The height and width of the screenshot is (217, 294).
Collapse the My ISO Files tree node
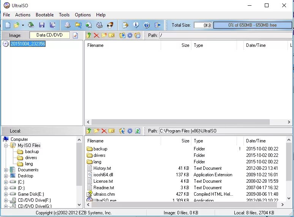coord(6,145)
